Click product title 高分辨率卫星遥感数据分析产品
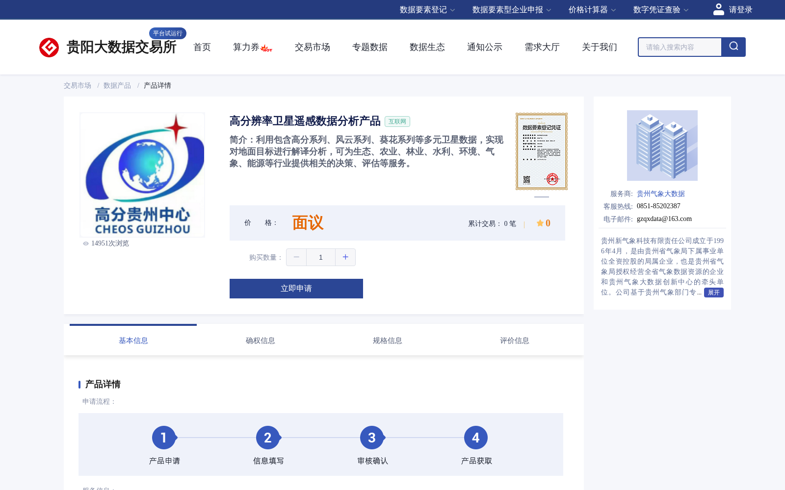785x490 pixels. click(x=305, y=121)
